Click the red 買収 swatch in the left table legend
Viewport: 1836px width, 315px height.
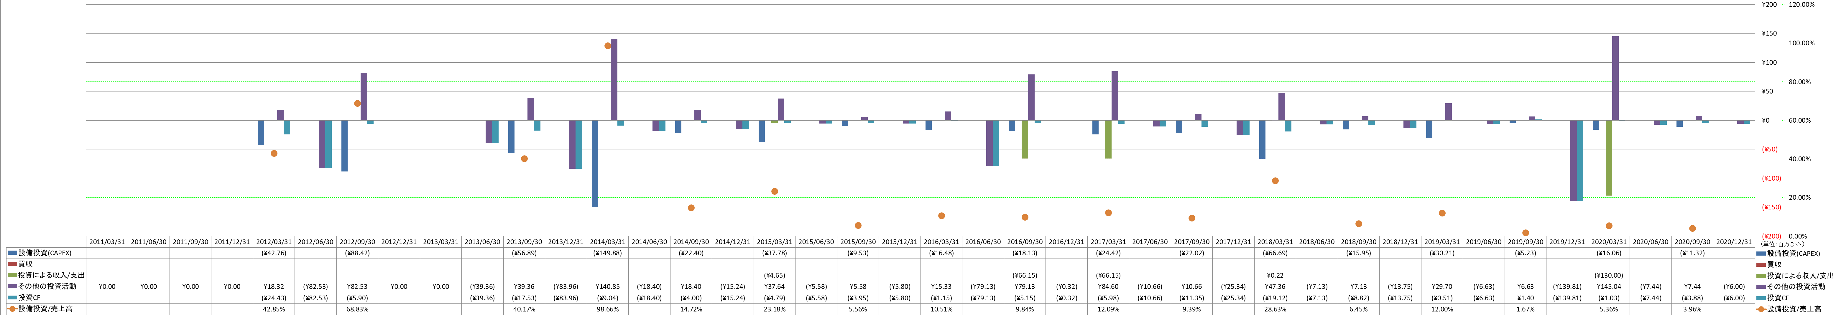12,264
